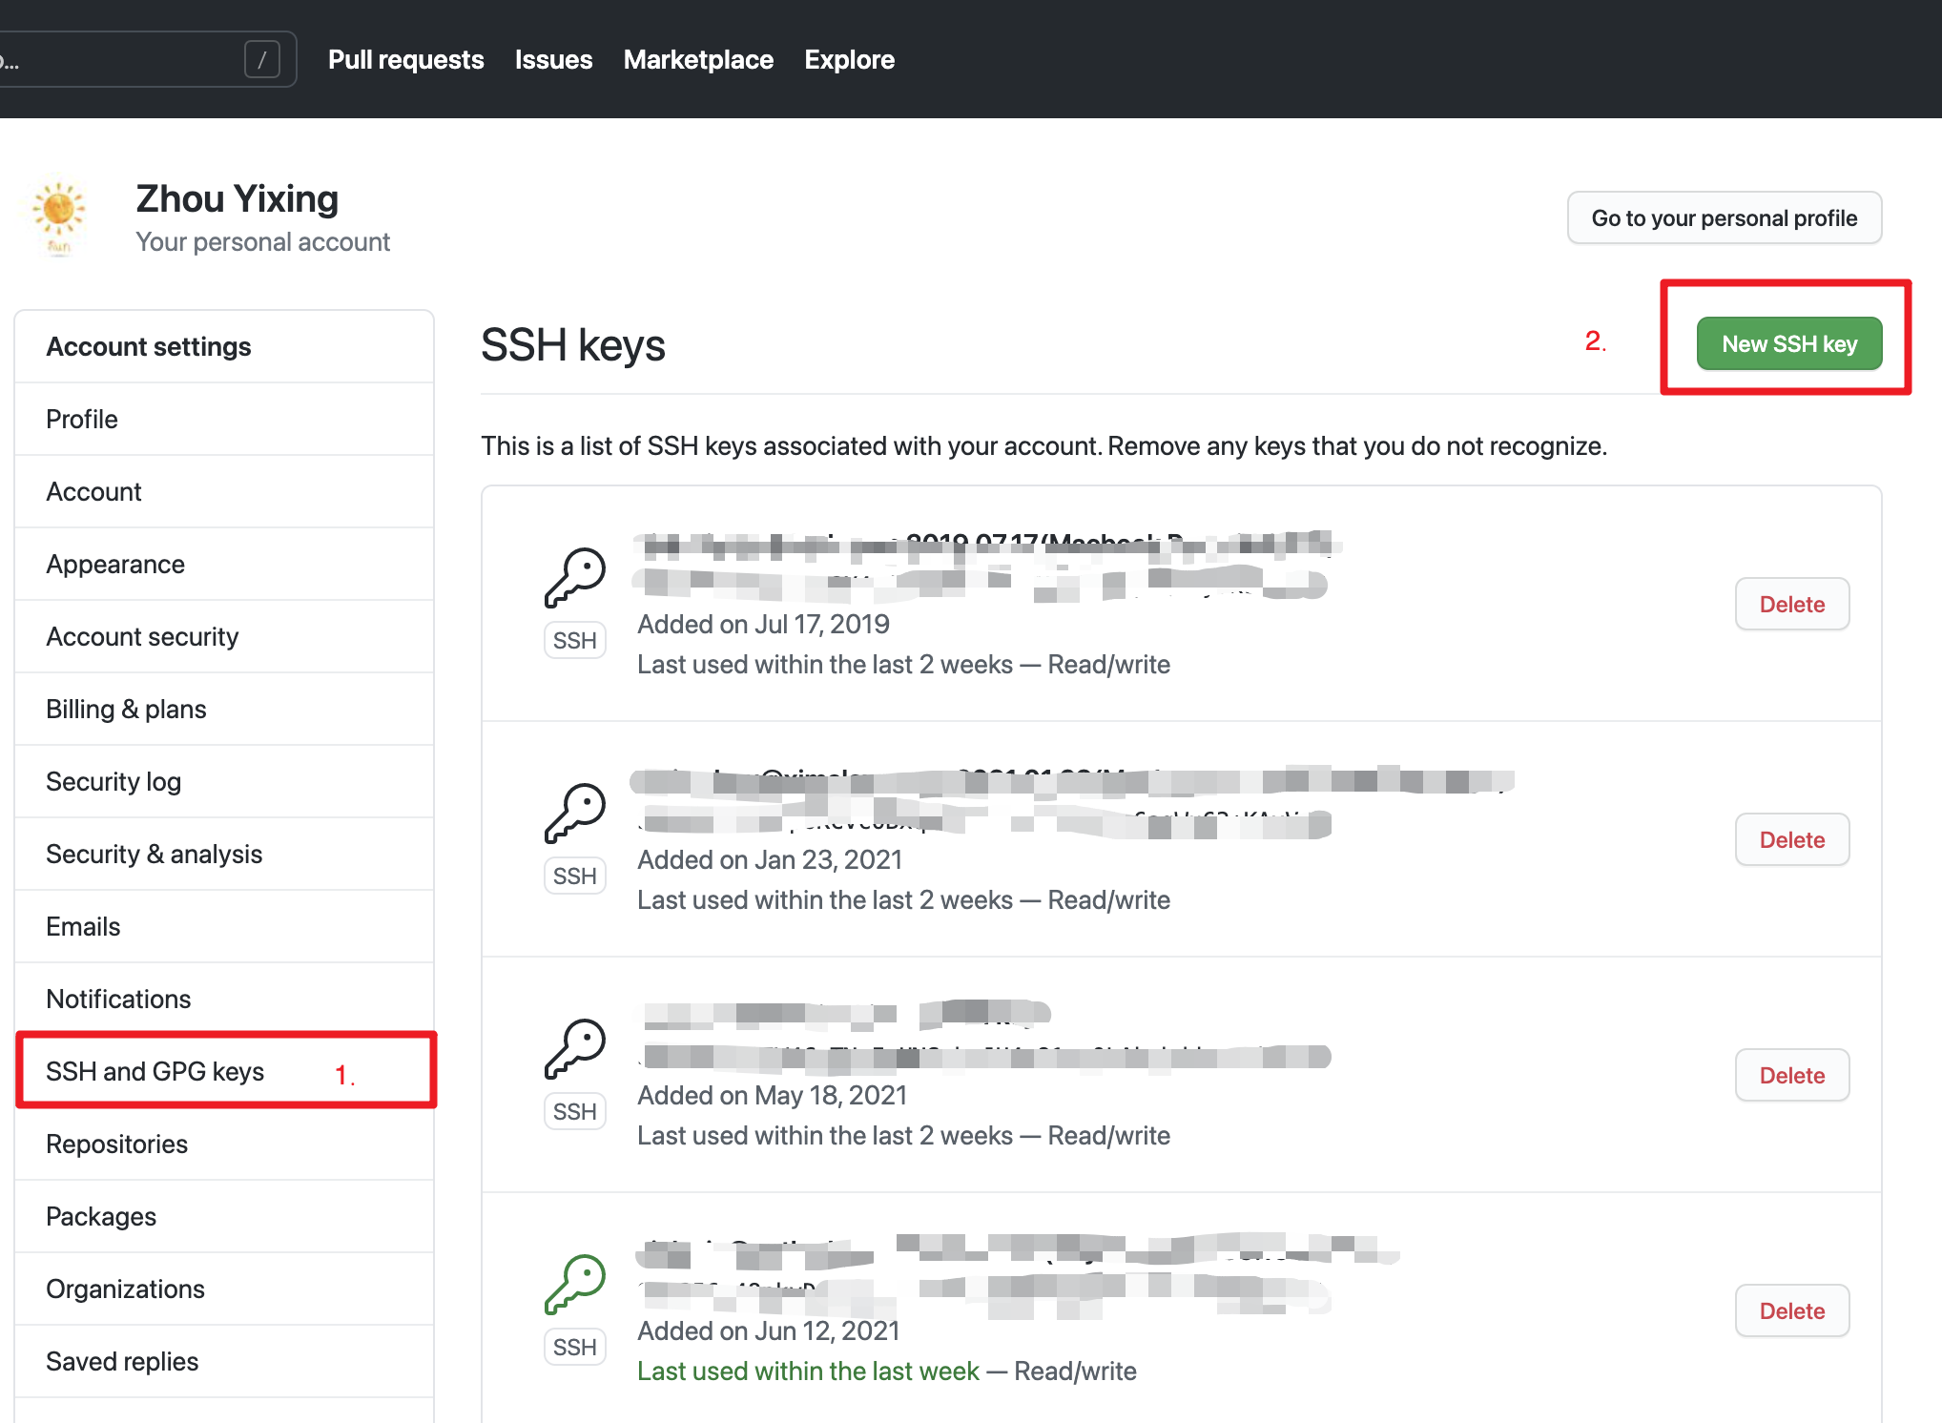Click the Zhou Yixing sun avatar
Screen dimensions: 1942x1423
coord(59,218)
